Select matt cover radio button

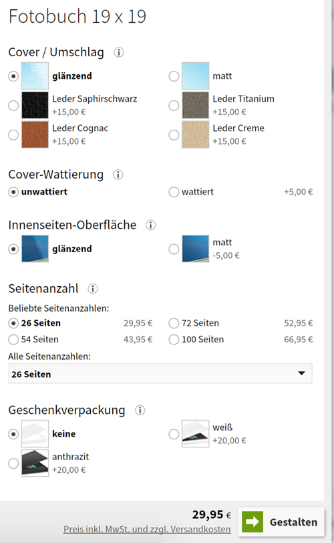tap(174, 76)
